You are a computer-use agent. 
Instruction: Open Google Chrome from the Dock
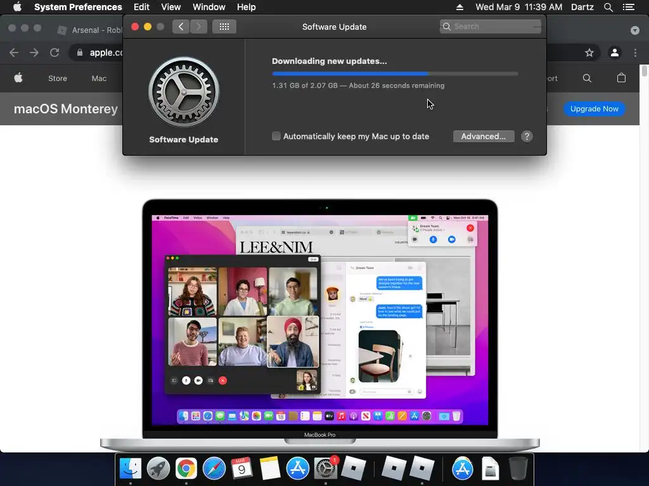(186, 468)
